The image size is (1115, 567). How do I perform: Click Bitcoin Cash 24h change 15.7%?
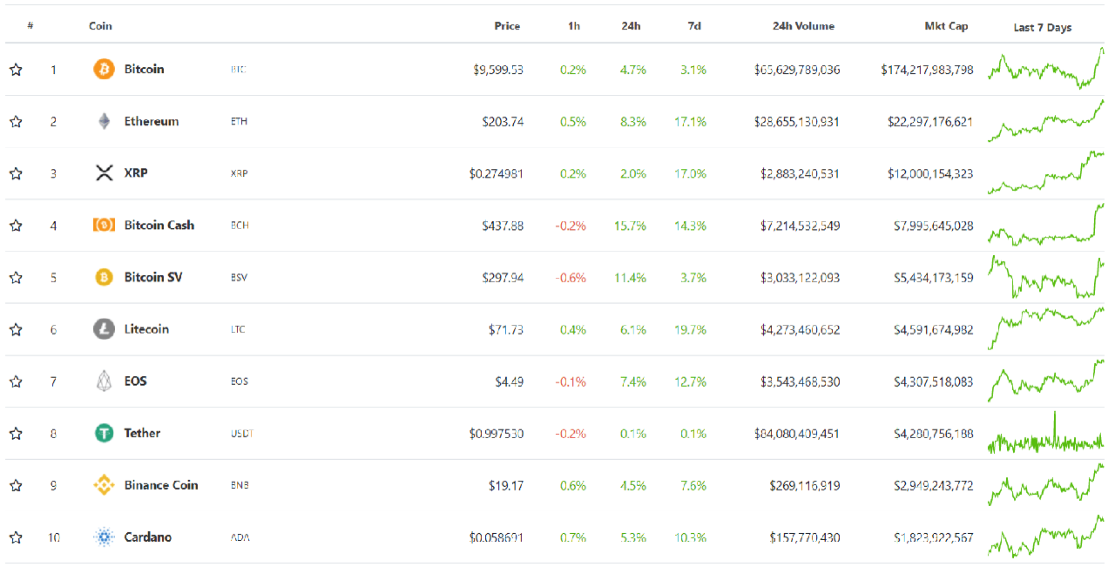(x=632, y=226)
